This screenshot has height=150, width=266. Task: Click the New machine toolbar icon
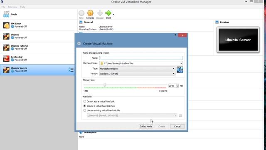(81, 13)
